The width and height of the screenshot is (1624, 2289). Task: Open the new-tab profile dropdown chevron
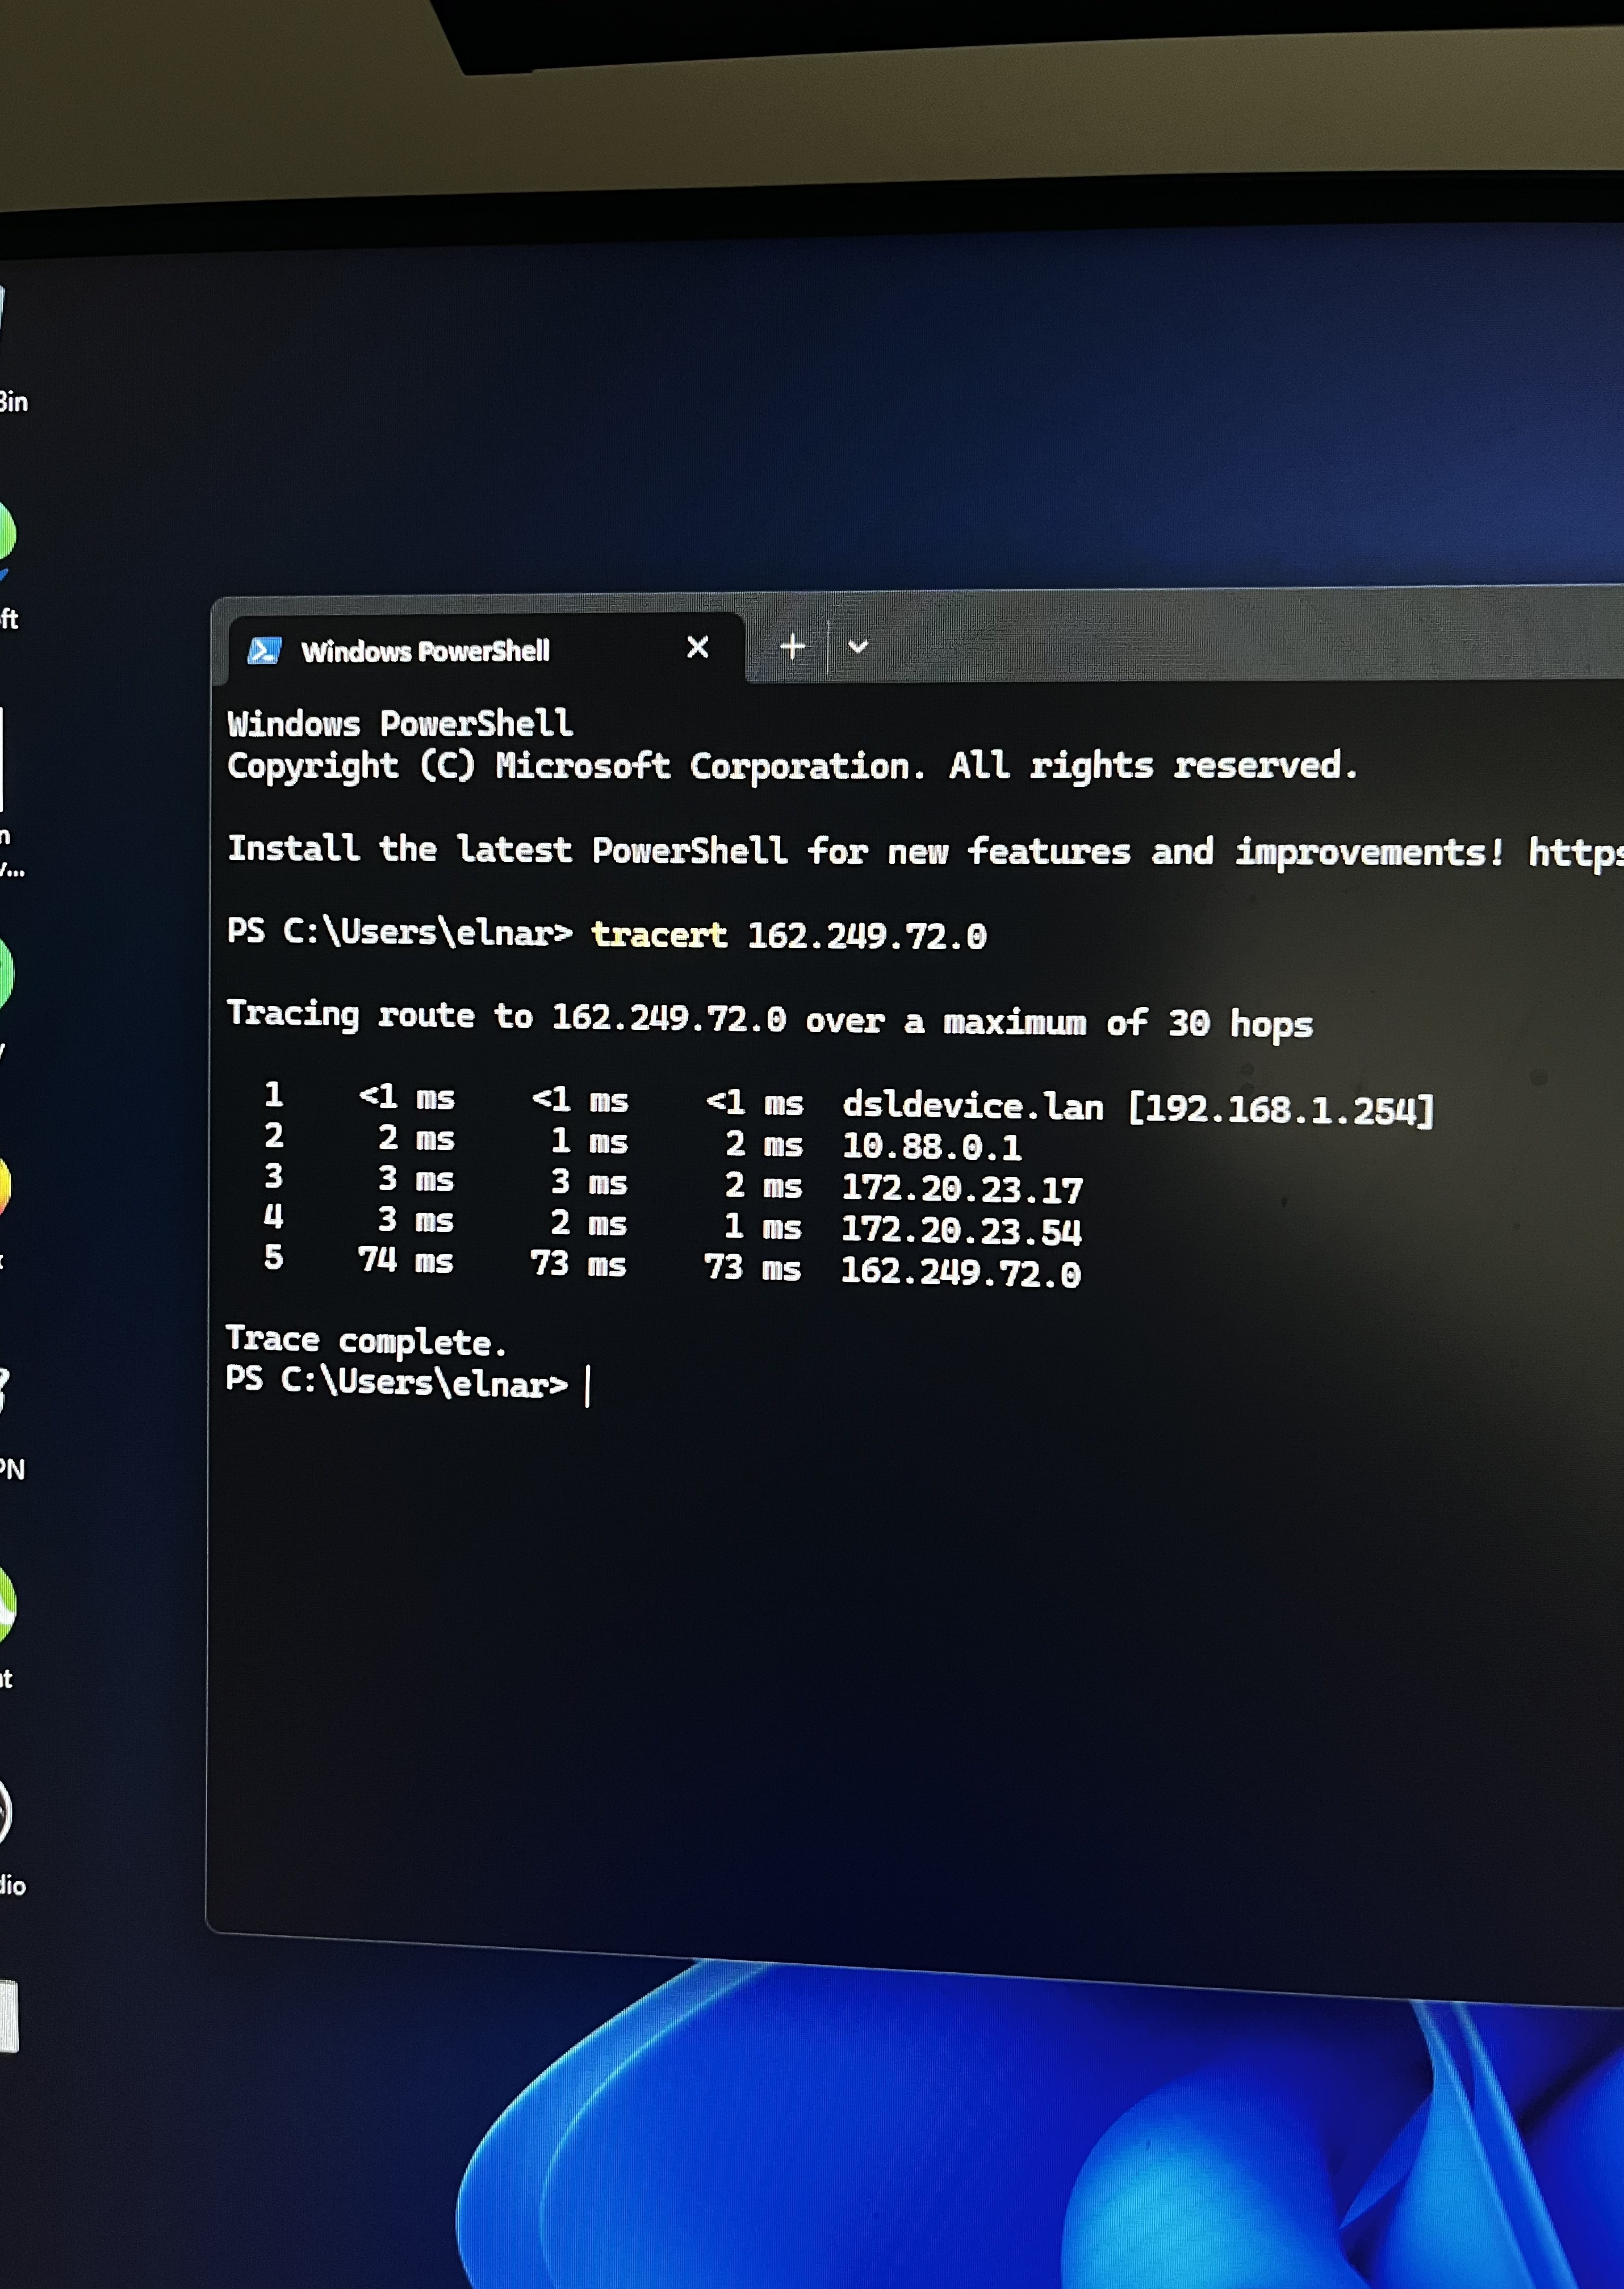coord(857,647)
